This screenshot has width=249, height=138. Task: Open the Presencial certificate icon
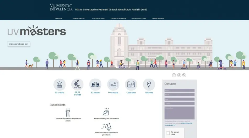click(x=113, y=85)
